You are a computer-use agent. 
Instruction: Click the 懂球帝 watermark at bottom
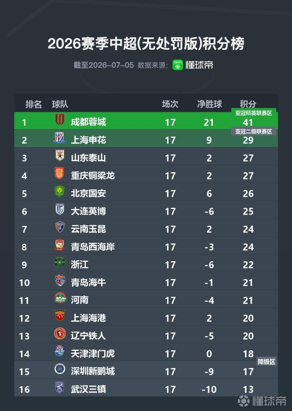[x=262, y=401]
